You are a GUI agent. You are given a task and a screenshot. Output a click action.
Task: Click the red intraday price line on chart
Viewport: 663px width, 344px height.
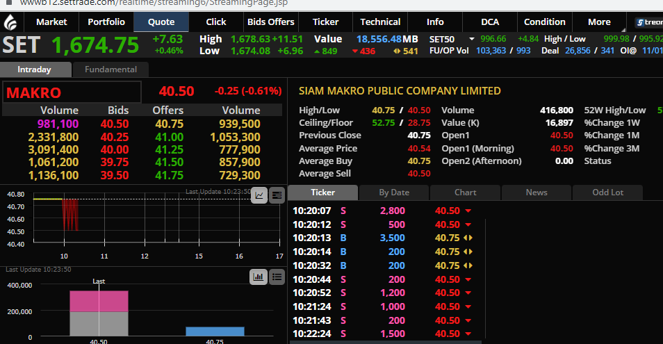(70, 215)
